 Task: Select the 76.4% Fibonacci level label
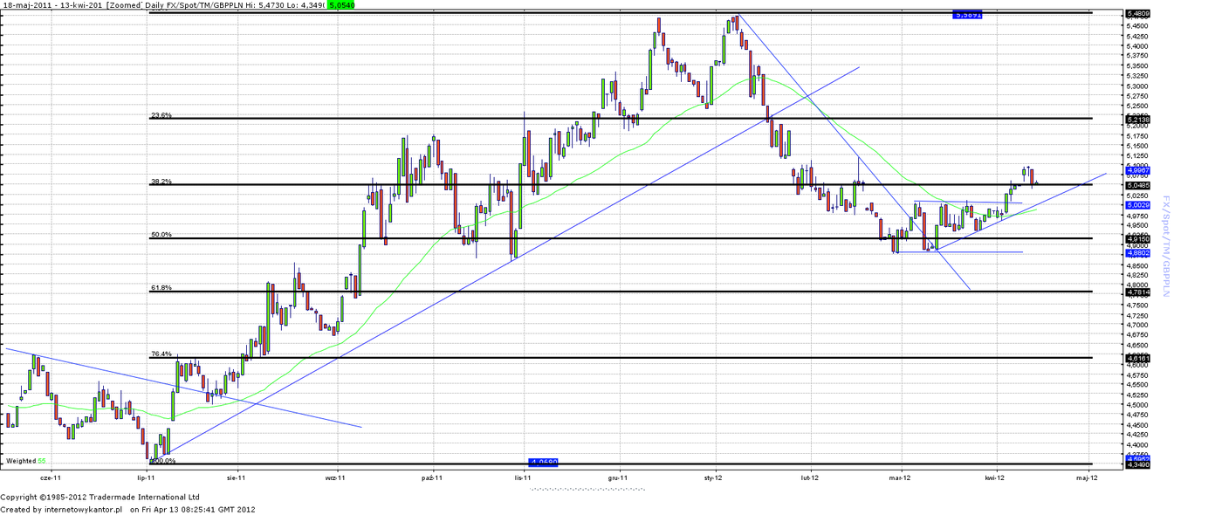pyautogui.click(x=161, y=354)
